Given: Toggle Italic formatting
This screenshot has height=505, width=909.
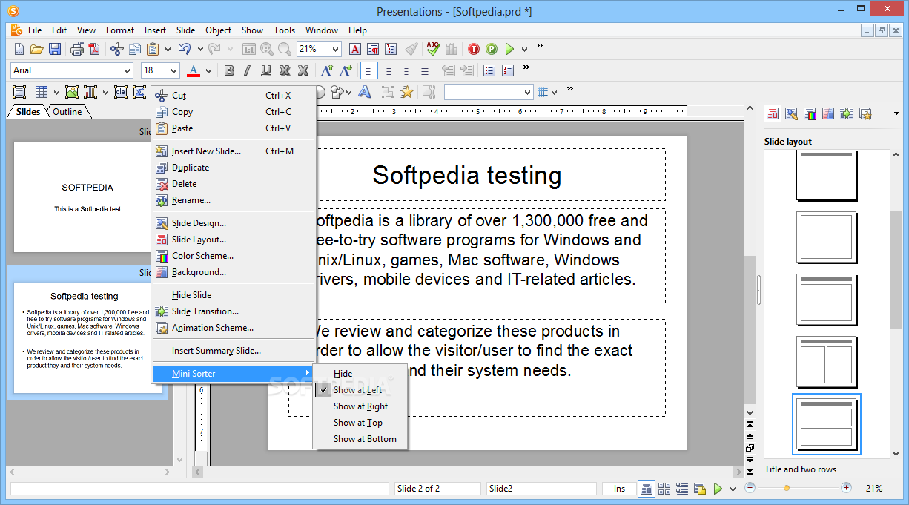Looking at the screenshot, I should point(248,70).
